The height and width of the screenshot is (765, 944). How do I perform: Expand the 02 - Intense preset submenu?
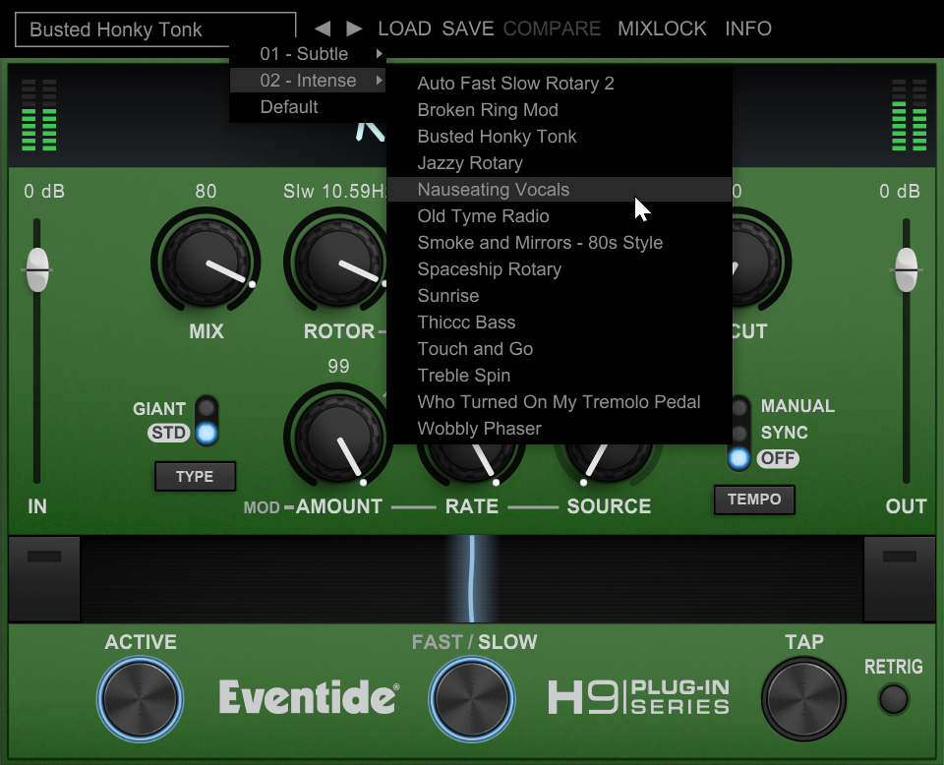tap(308, 81)
